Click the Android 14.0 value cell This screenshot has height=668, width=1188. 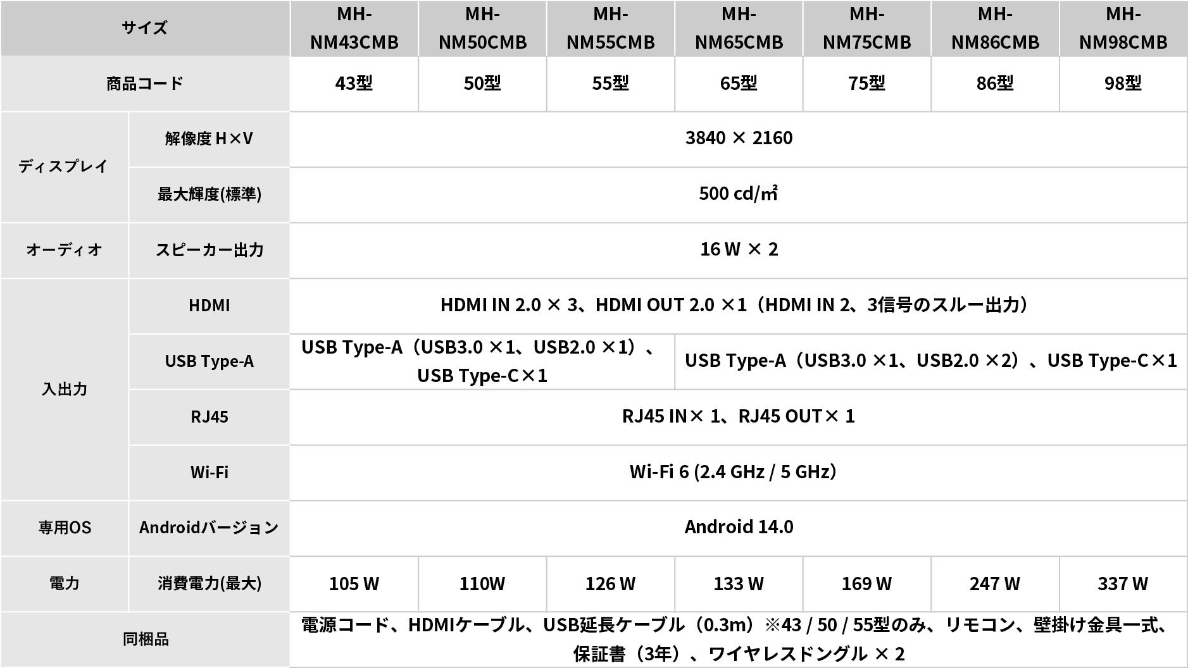click(739, 526)
